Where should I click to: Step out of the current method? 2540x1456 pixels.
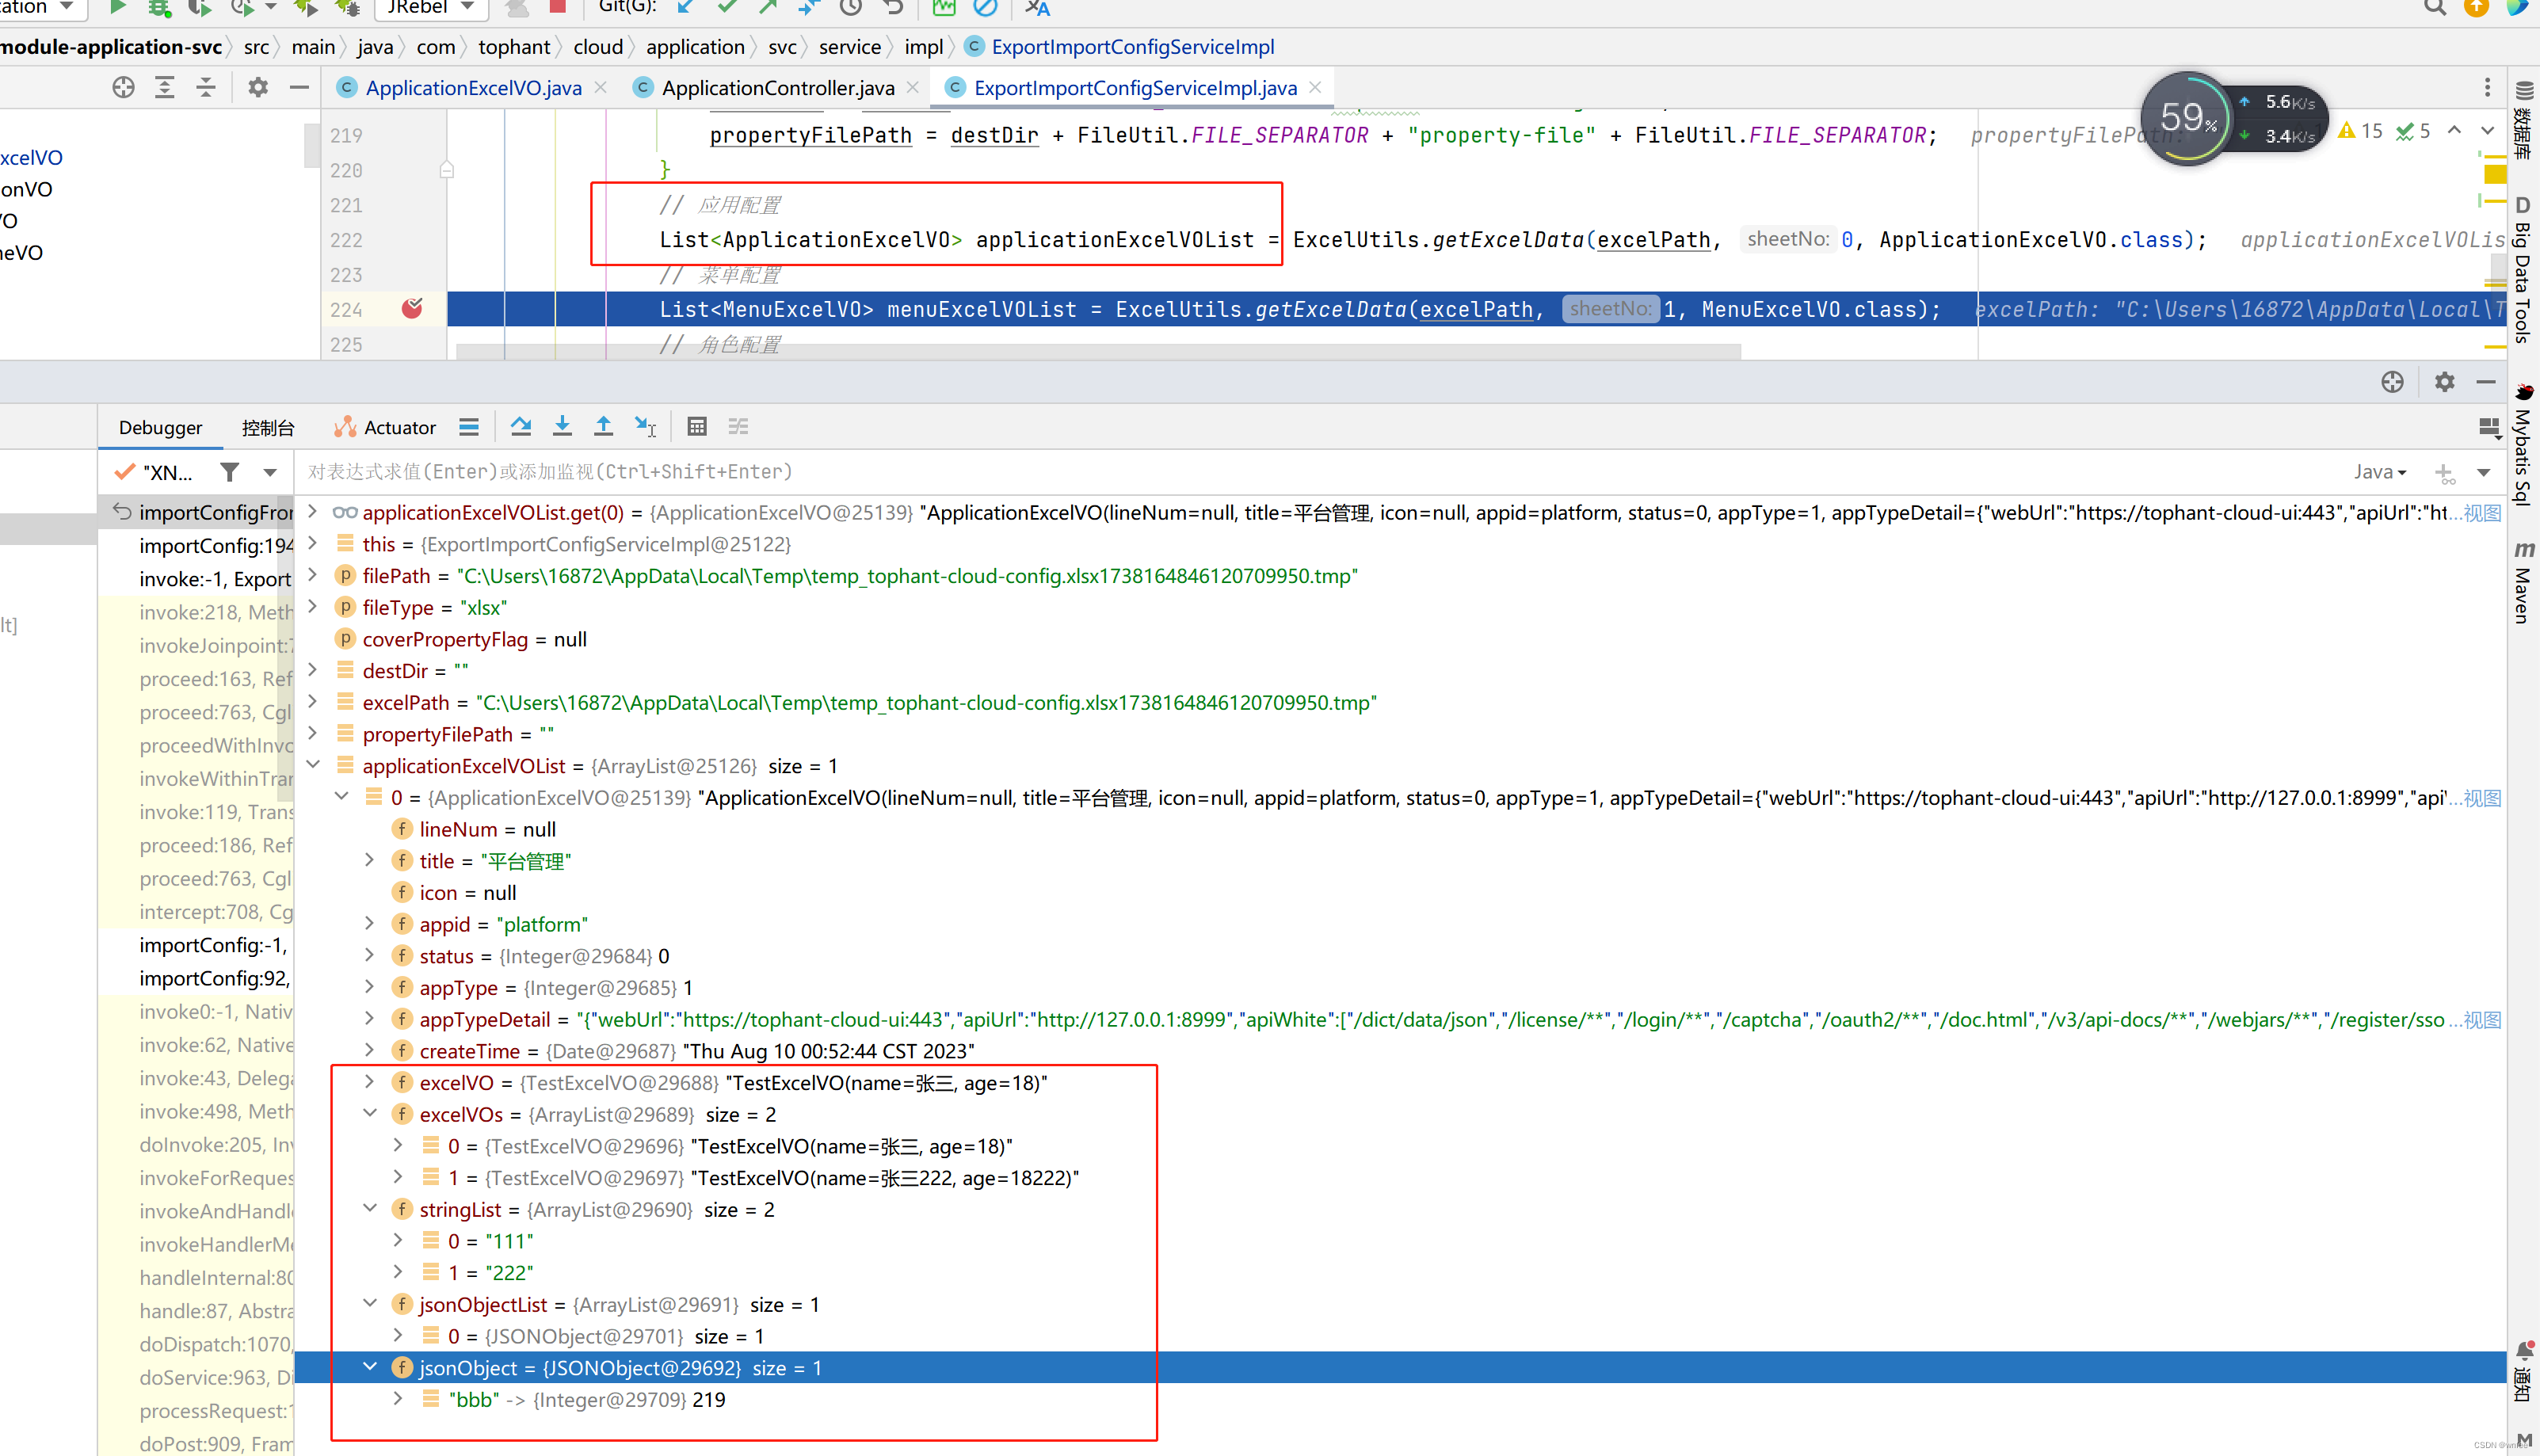(603, 426)
